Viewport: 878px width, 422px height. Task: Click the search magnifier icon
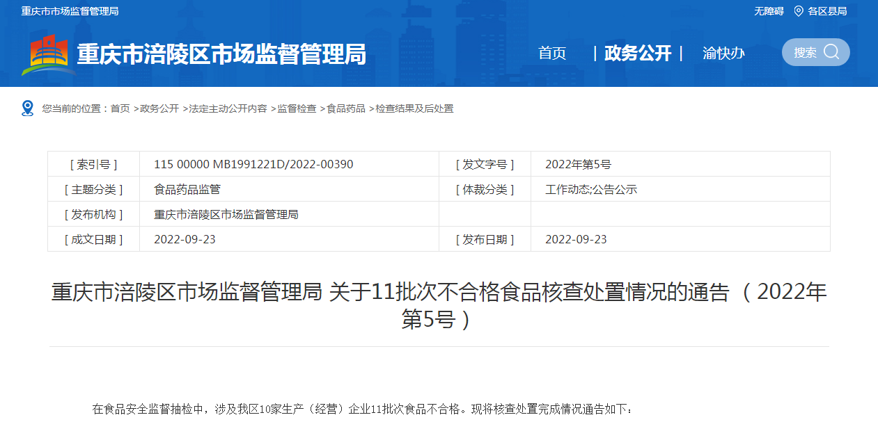tap(831, 52)
